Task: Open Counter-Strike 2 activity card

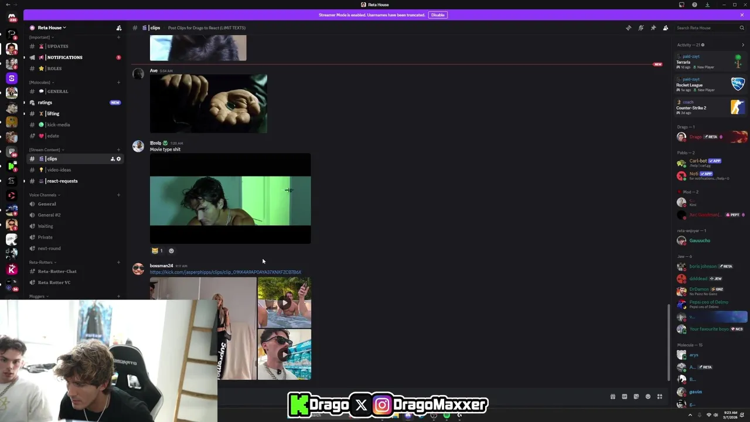Action: tap(710, 107)
